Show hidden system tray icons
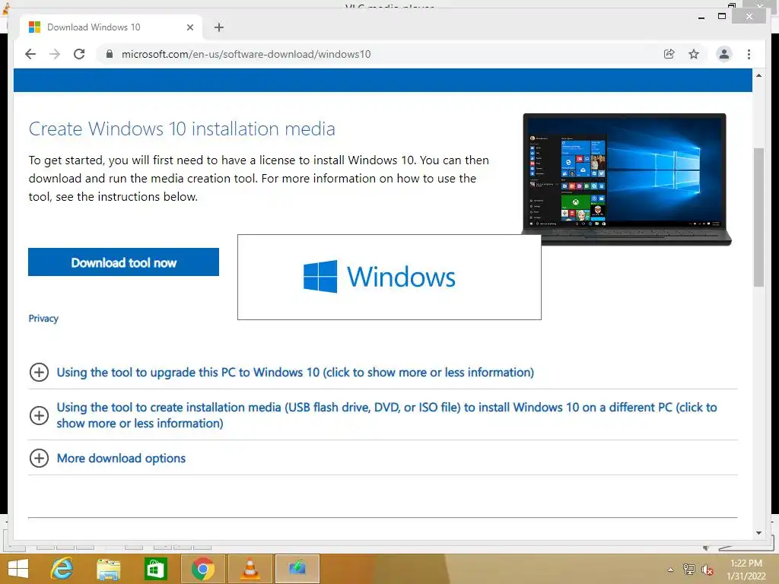This screenshot has height=584, width=779. tap(671, 570)
